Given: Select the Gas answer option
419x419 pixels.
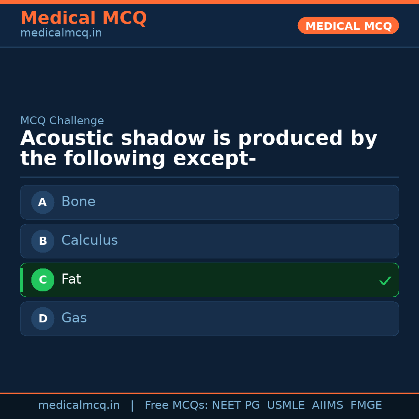Looking at the screenshot, I should tap(209, 319).
